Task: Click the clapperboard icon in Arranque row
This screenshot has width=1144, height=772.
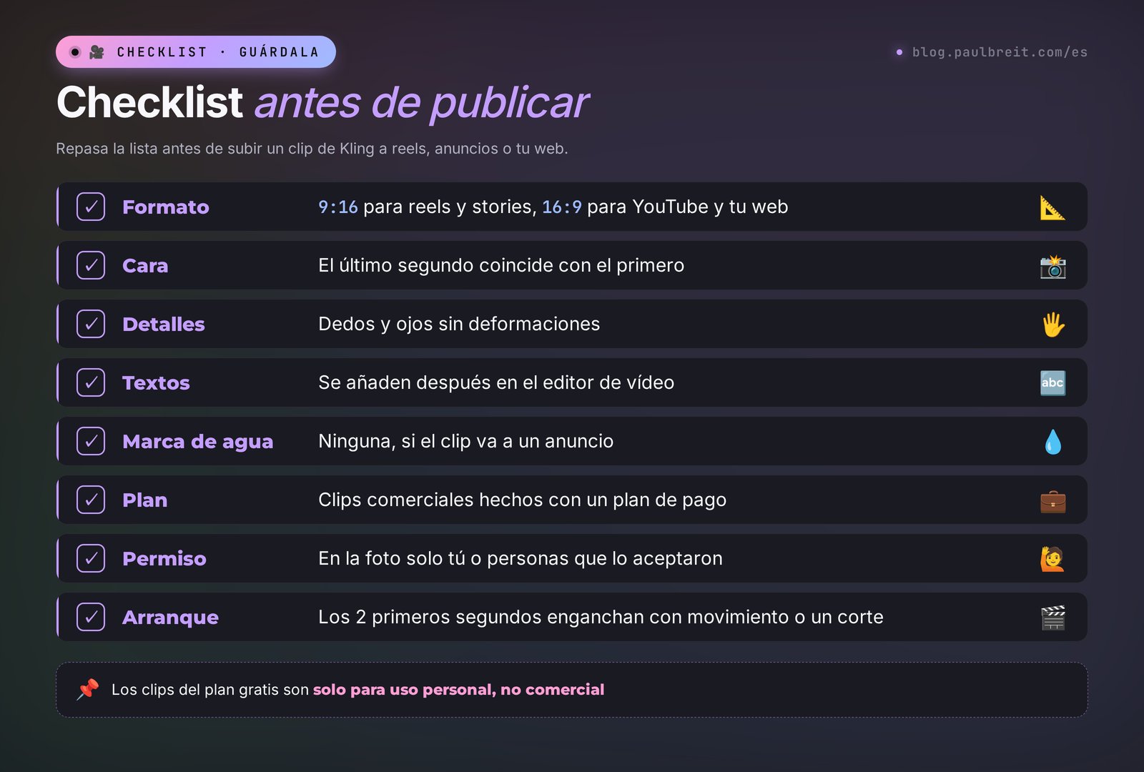Action: (x=1052, y=618)
